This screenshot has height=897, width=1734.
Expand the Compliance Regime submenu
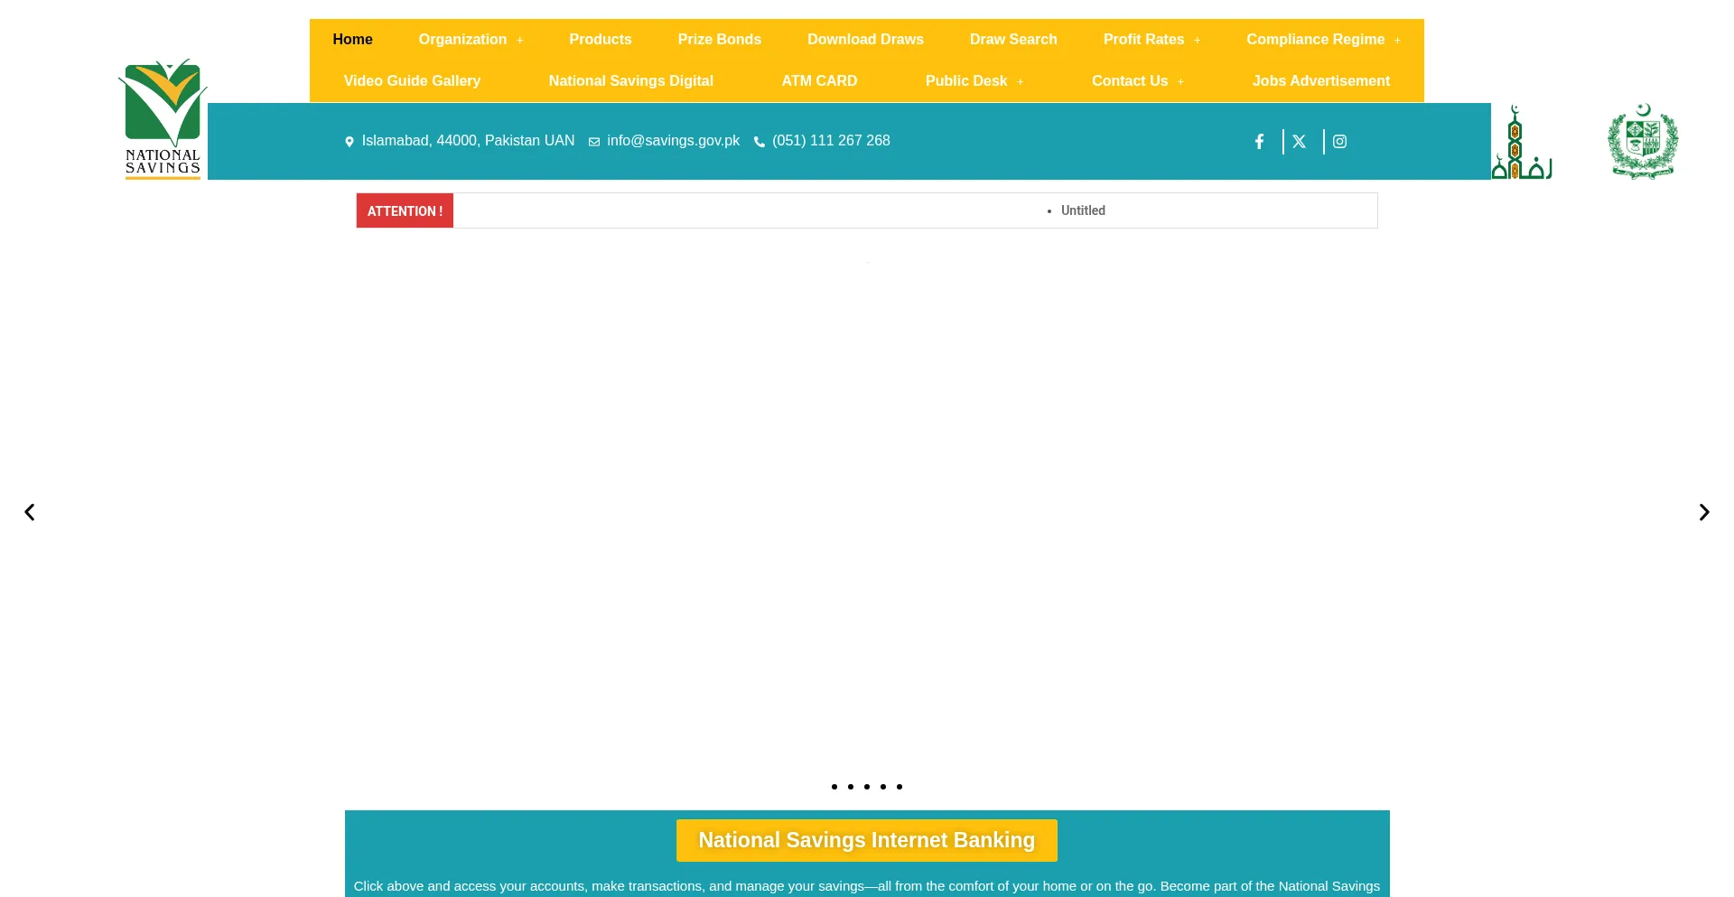[1397, 41]
